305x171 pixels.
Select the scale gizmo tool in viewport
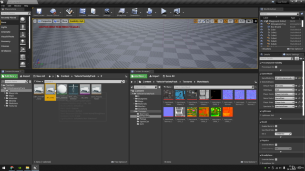click(203, 21)
